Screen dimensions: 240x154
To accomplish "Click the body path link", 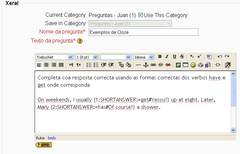I will (x=51, y=138).
